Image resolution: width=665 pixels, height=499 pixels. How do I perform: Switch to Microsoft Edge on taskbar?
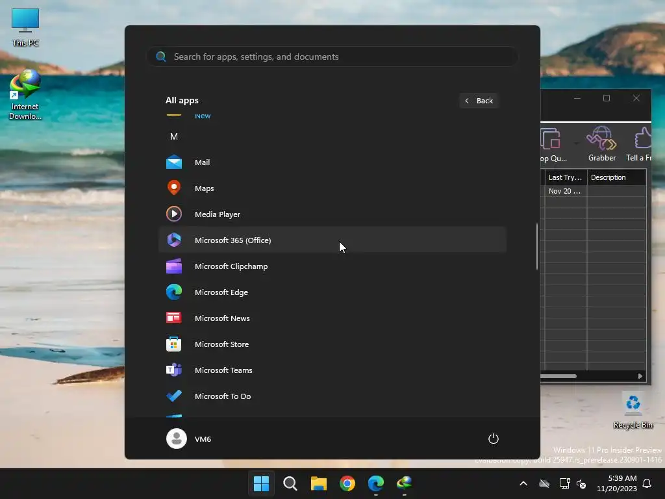click(x=376, y=483)
